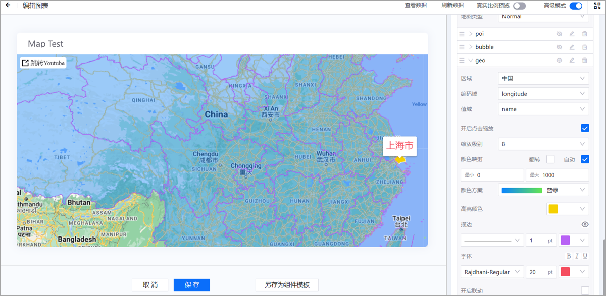The image size is (606, 296).
Task: Click 刷新数据 in the top bar
Action: pos(452,6)
